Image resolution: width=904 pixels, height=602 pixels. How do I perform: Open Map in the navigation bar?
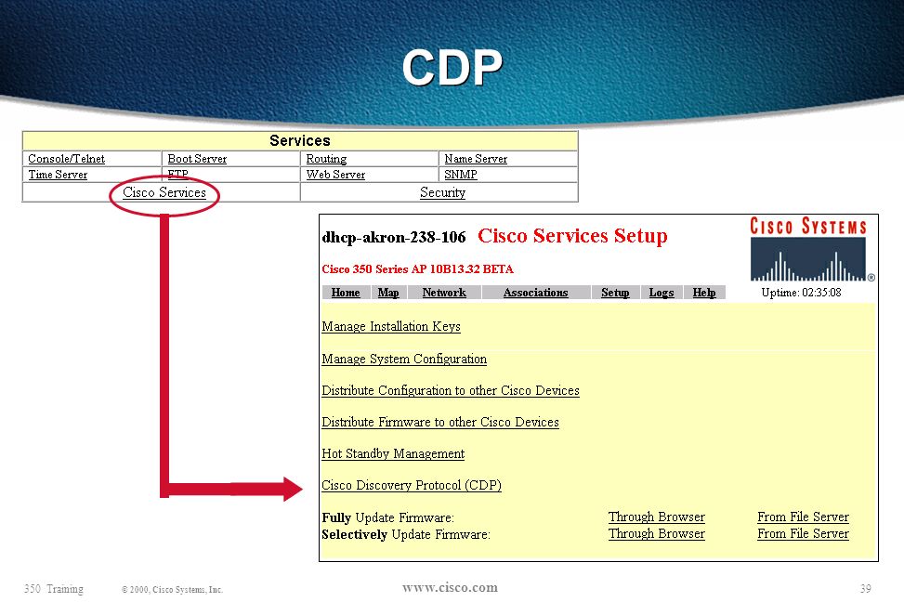(388, 293)
